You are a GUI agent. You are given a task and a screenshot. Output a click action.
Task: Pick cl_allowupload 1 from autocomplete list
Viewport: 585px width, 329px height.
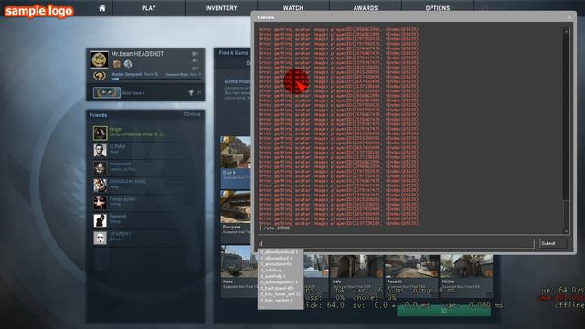(276, 258)
